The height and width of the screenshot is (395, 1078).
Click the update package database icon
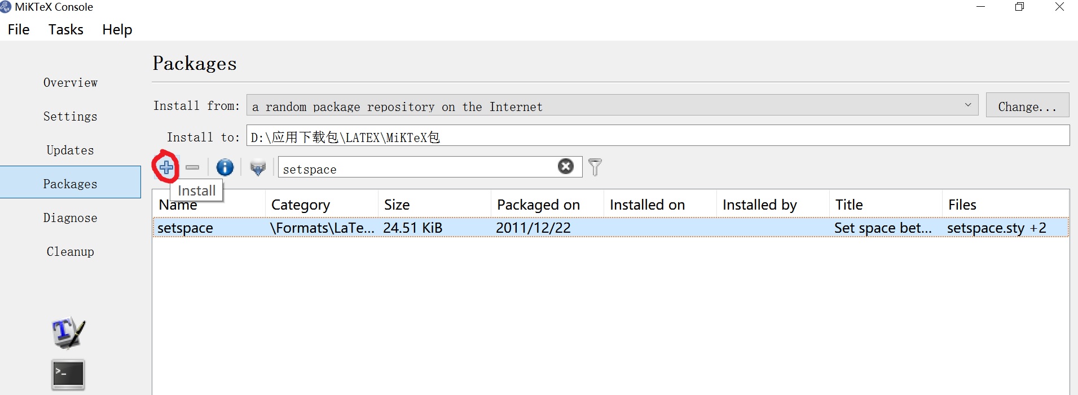click(x=258, y=167)
